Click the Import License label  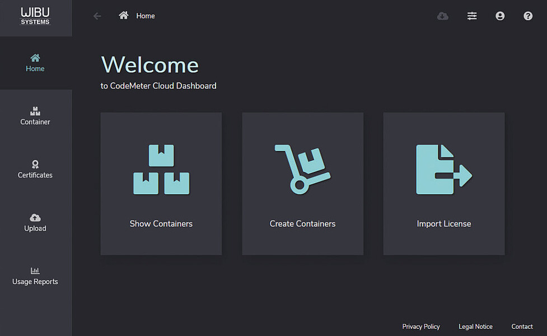click(x=444, y=223)
